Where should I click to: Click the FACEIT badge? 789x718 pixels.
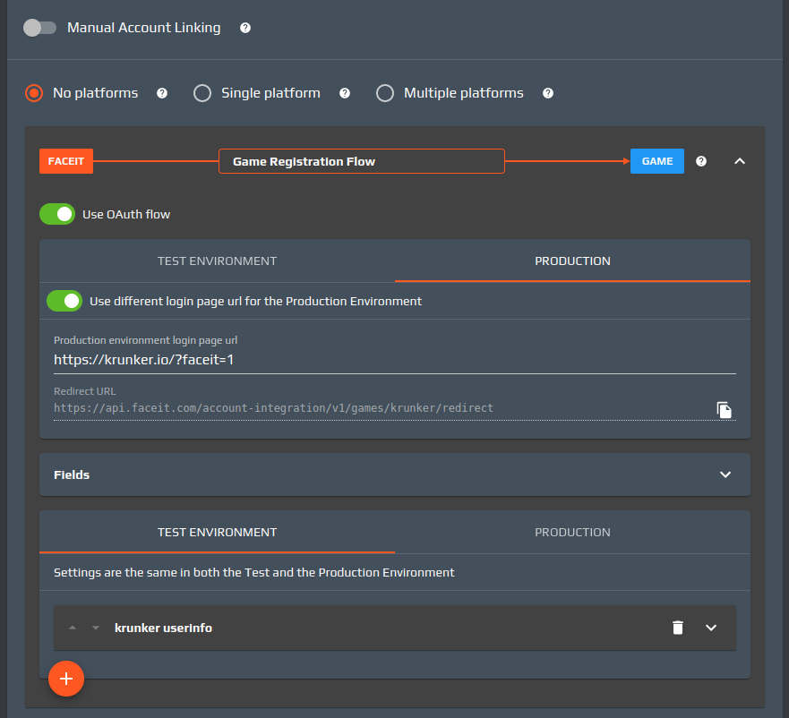click(65, 161)
